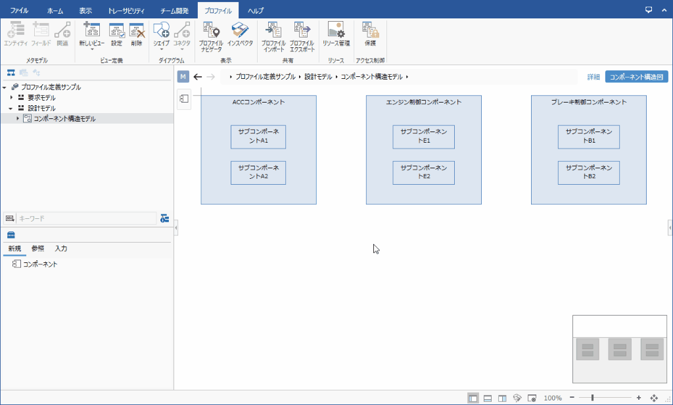Click the 詳細 link
The width and height of the screenshot is (673, 405).
click(593, 77)
